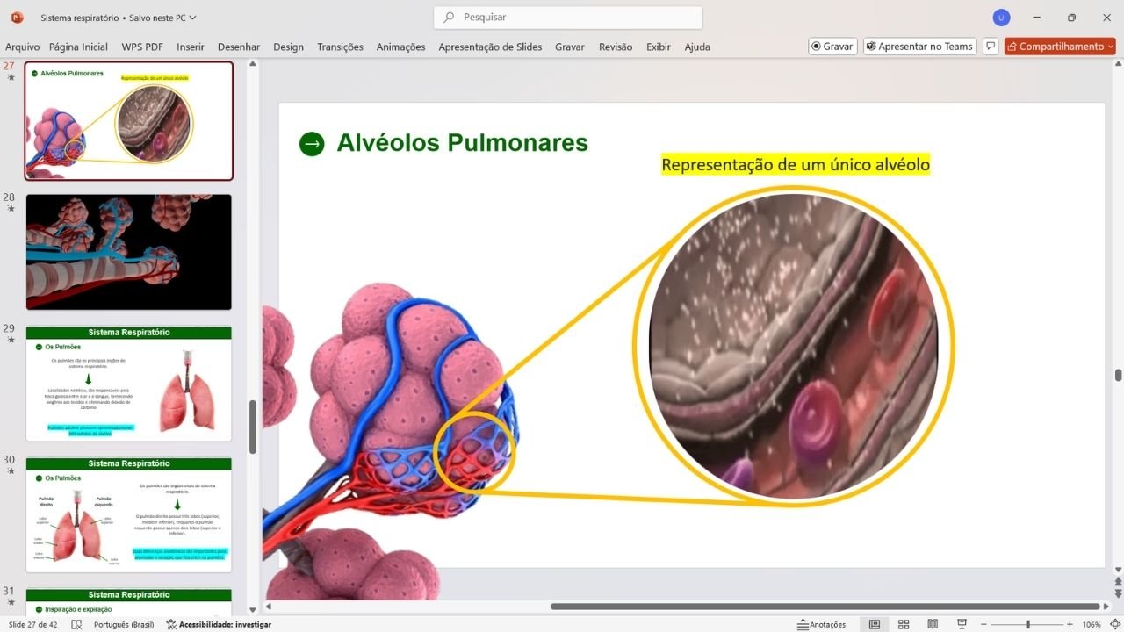Select the circular alveolus close-up image

793,346
